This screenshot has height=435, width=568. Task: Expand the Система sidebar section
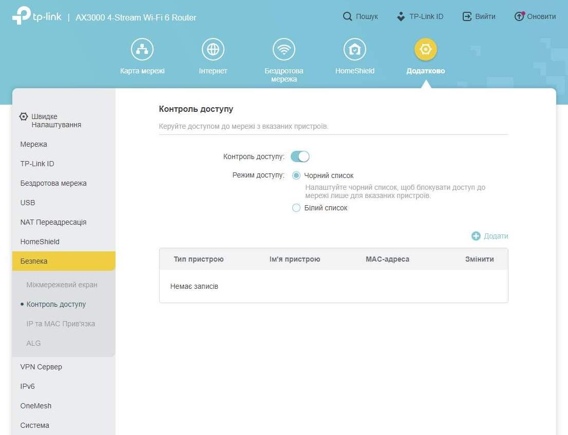click(35, 425)
